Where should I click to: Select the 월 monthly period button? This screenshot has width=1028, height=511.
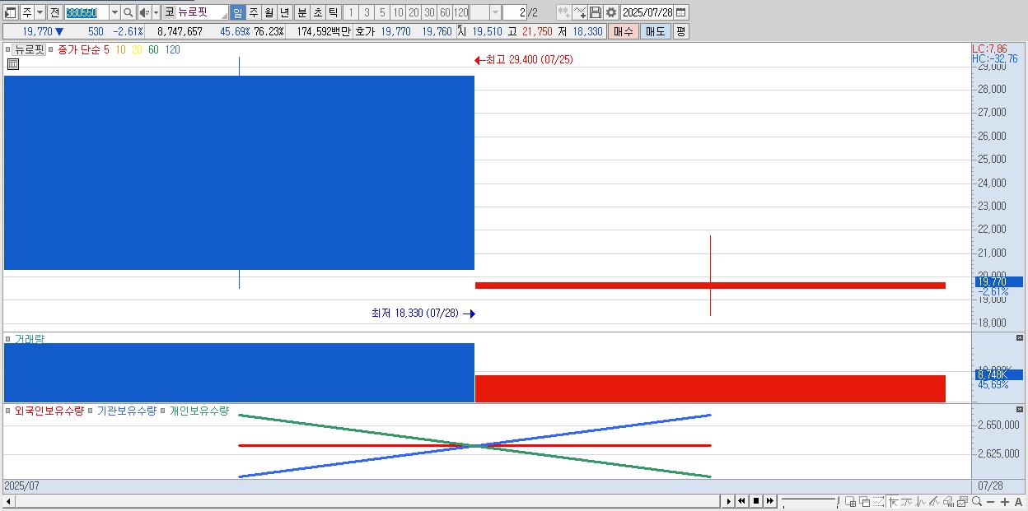(x=269, y=12)
